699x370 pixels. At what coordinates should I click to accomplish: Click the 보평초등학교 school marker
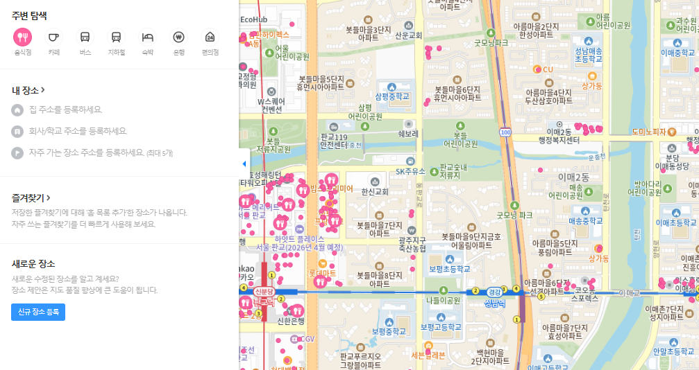[x=449, y=259]
